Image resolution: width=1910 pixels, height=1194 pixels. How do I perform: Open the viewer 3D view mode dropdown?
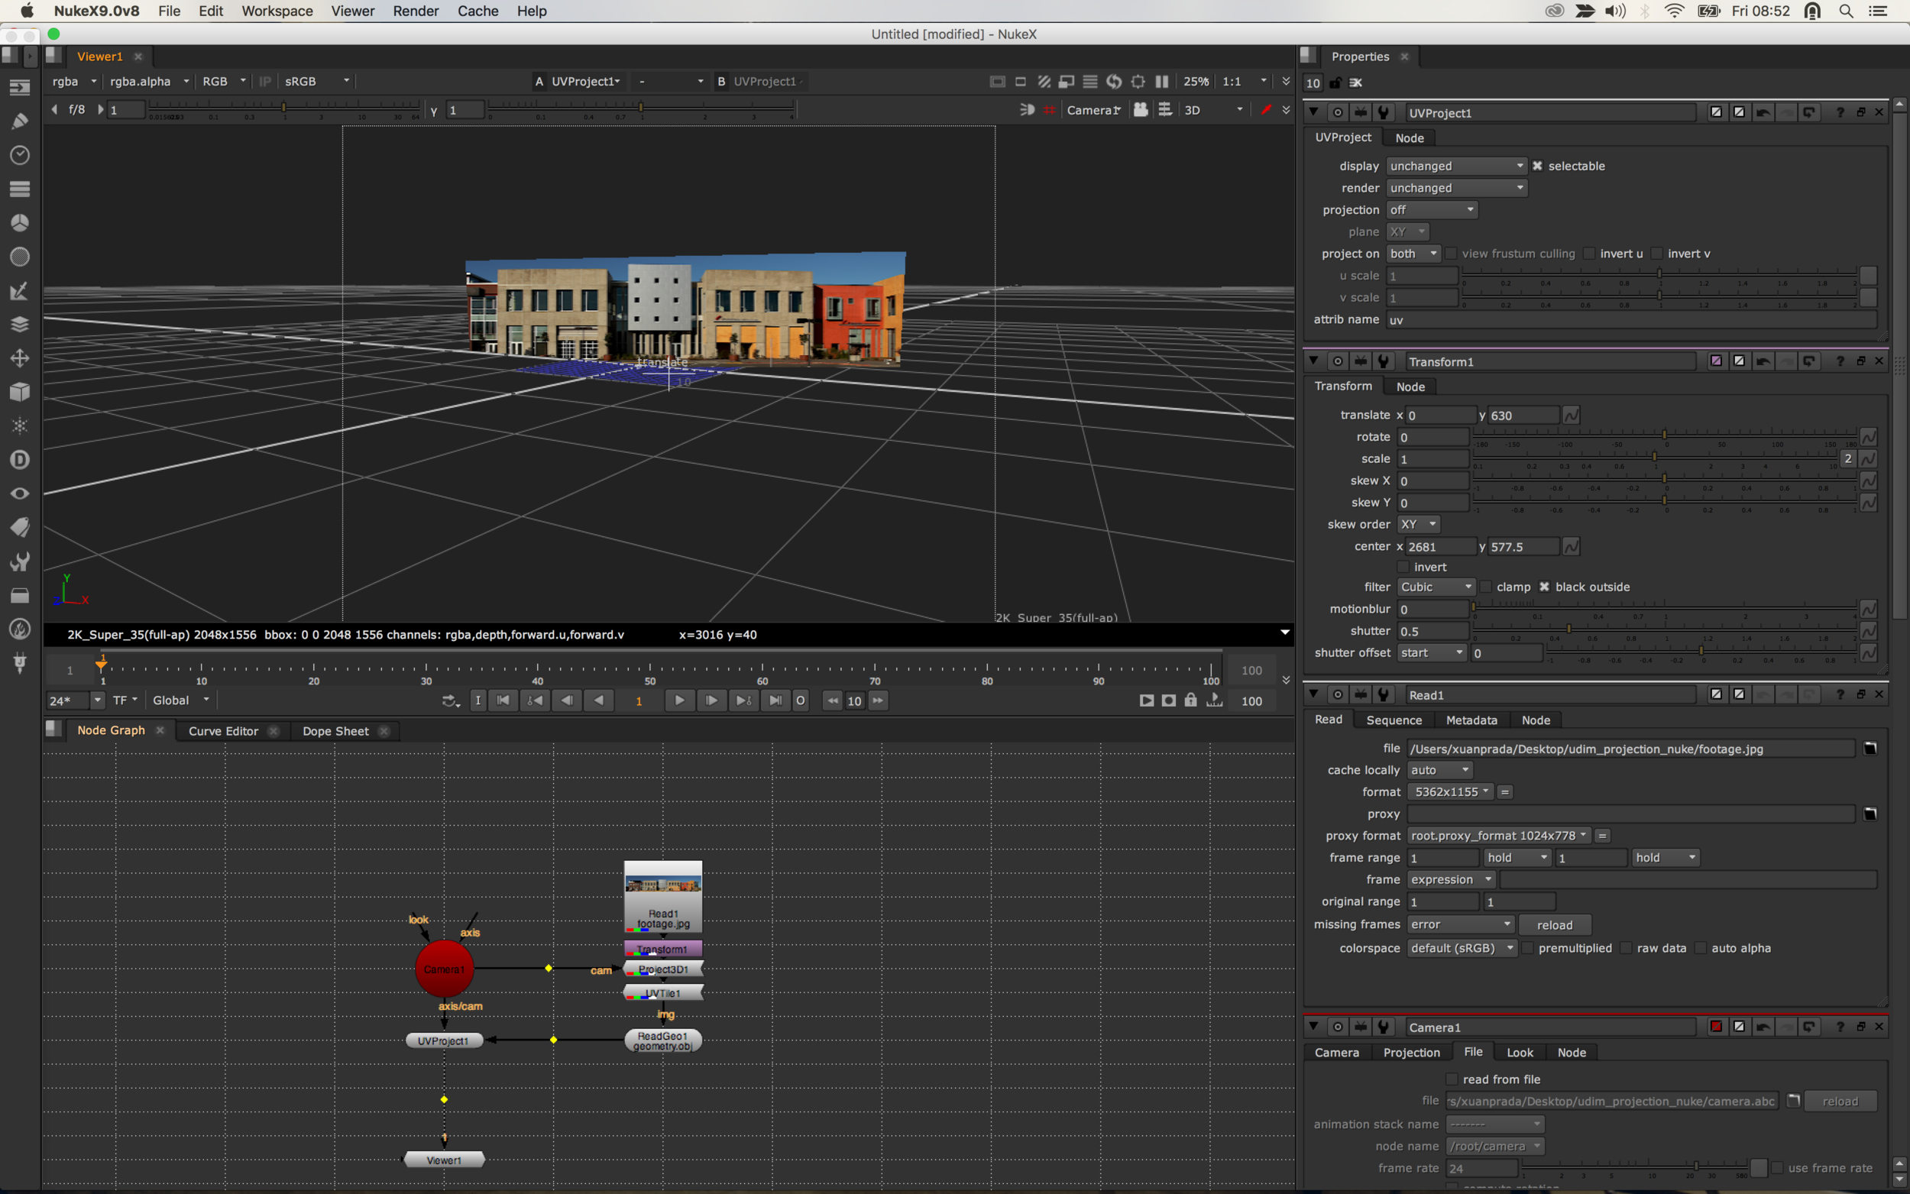[x=1212, y=110]
